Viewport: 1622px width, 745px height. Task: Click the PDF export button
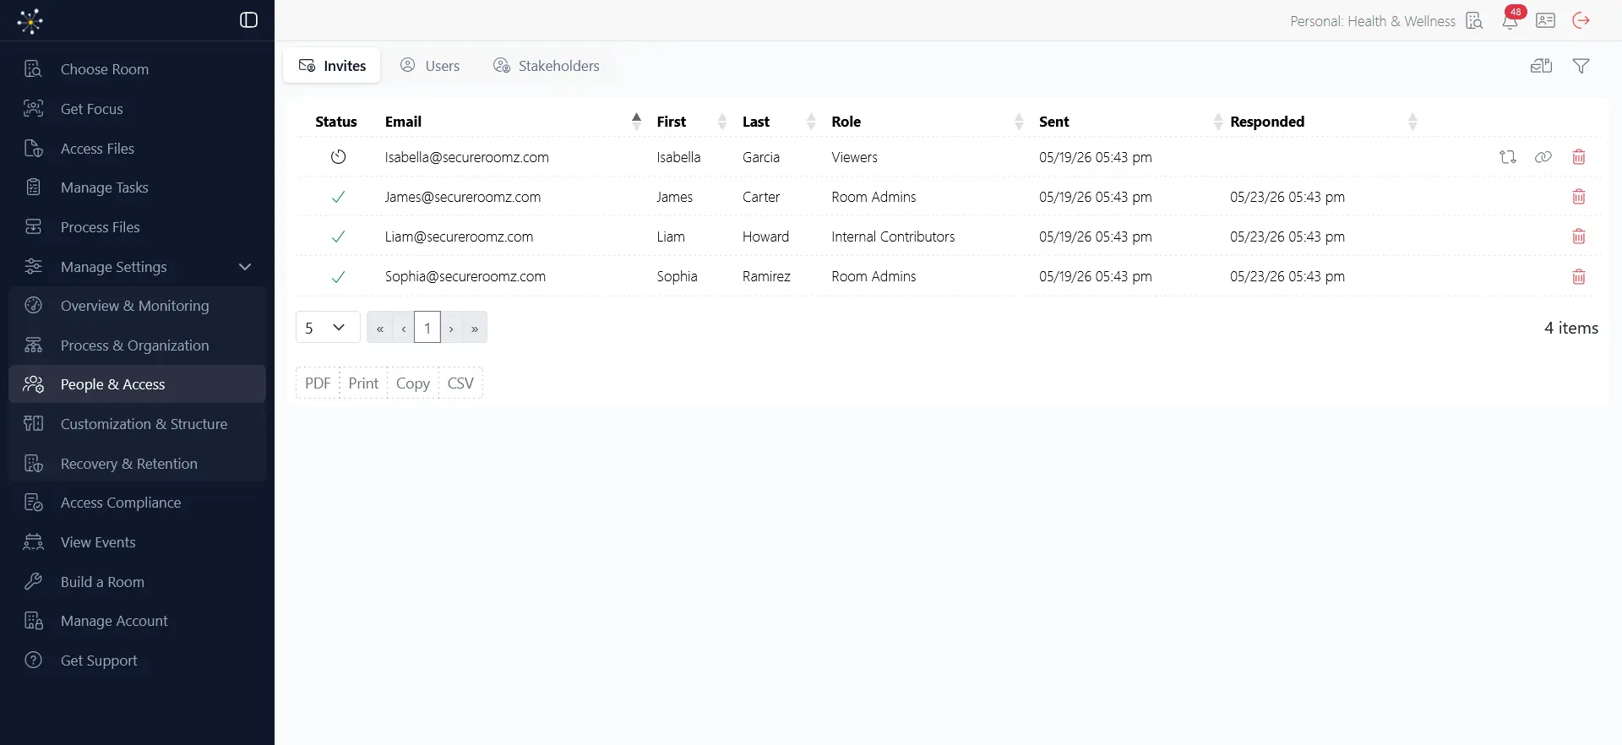[318, 383]
